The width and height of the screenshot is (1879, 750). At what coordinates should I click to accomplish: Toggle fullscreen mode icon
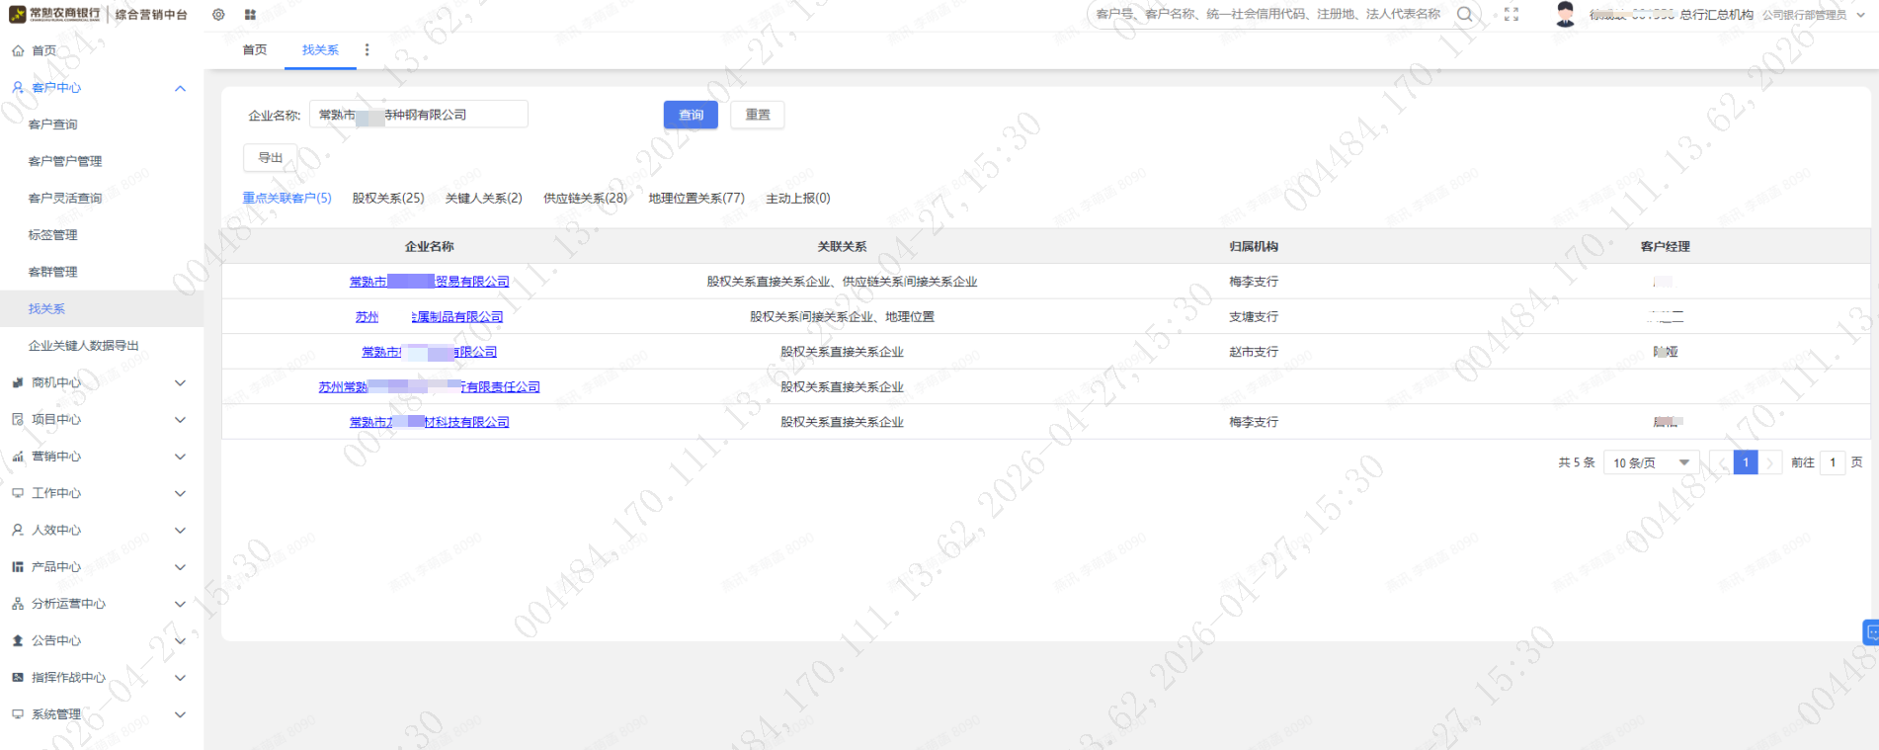click(1511, 14)
